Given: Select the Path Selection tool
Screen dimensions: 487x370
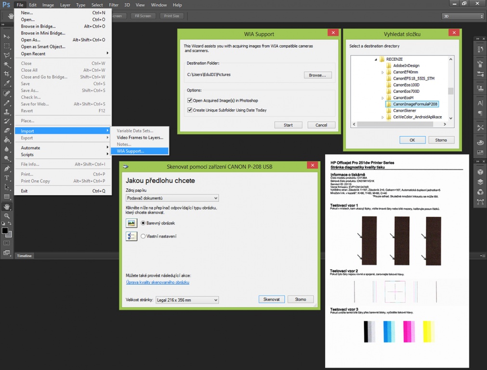Looking at the screenshot, I should tap(7, 187).
